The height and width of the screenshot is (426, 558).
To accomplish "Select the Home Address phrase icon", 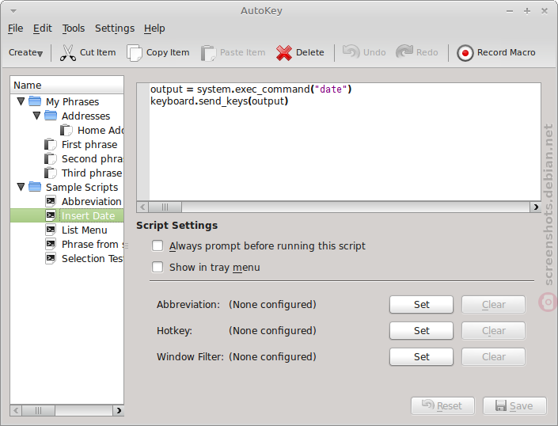I will tap(66, 131).
